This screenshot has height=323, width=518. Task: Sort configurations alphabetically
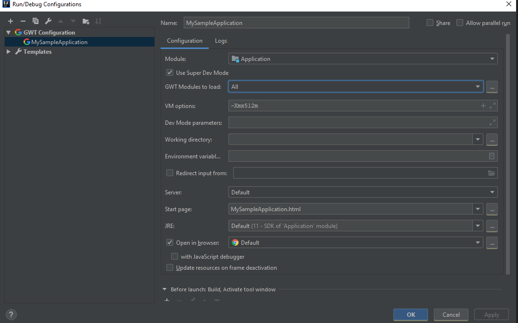pos(98,21)
